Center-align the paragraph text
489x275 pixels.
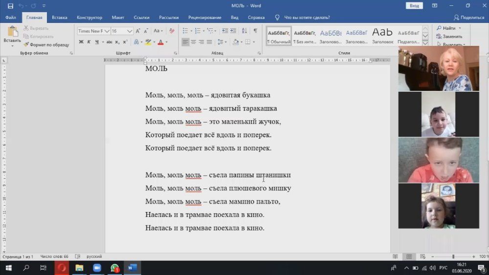point(193,42)
